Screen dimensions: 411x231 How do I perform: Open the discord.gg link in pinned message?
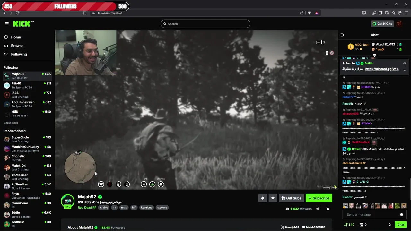(382, 69)
